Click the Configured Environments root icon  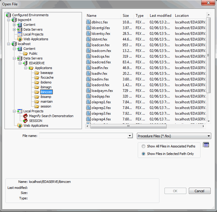click(x=8, y=15)
